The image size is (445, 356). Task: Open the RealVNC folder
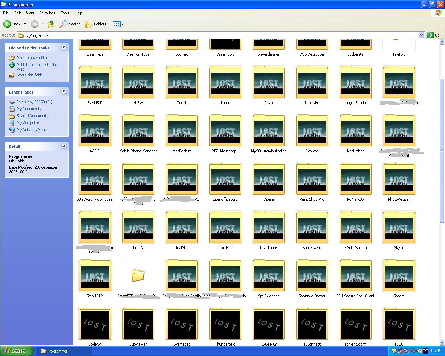click(181, 227)
